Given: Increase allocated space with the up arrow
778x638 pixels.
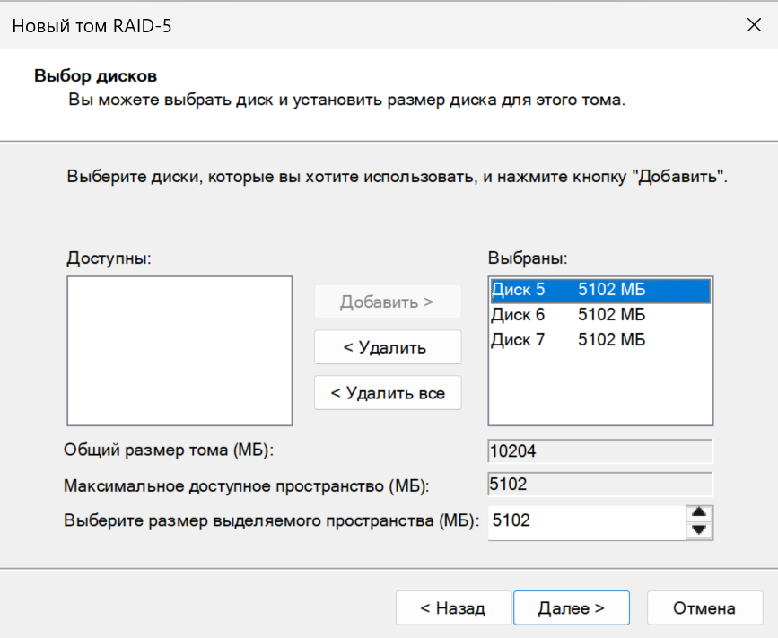Looking at the screenshot, I should pos(699,513).
